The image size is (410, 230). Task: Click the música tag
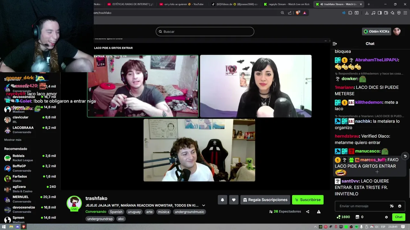[163, 212]
